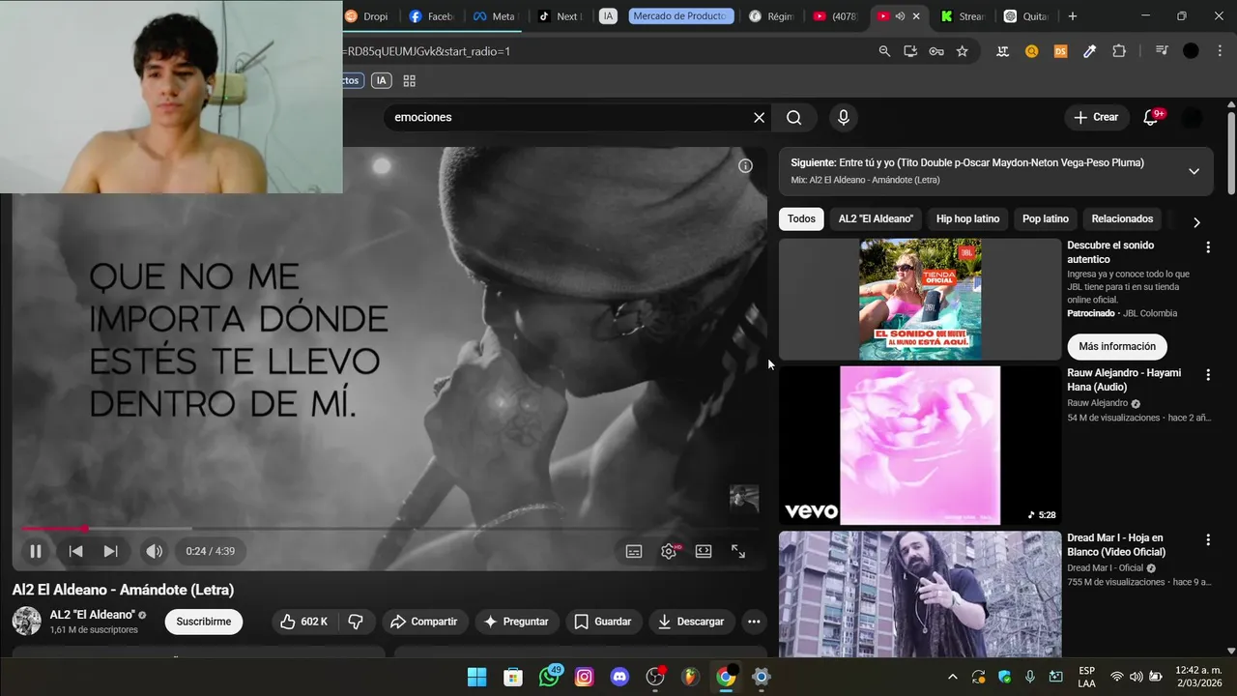
Task: Save the video with Guardar
Action: coord(603,622)
